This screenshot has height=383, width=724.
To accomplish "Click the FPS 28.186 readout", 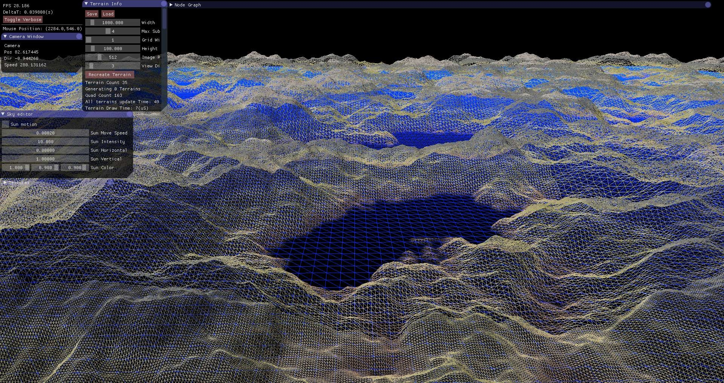I will click(16, 6).
